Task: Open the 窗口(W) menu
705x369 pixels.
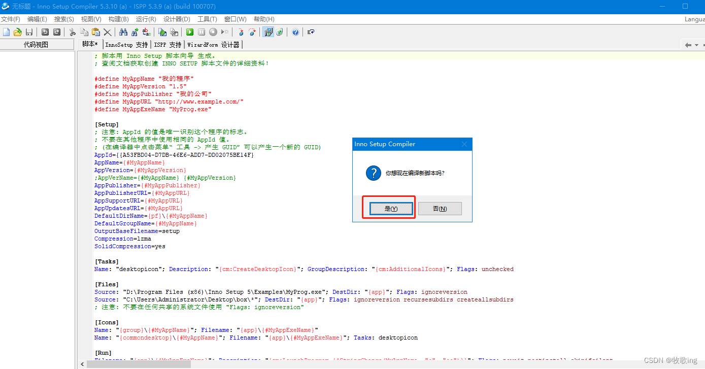Action: (x=235, y=19)
